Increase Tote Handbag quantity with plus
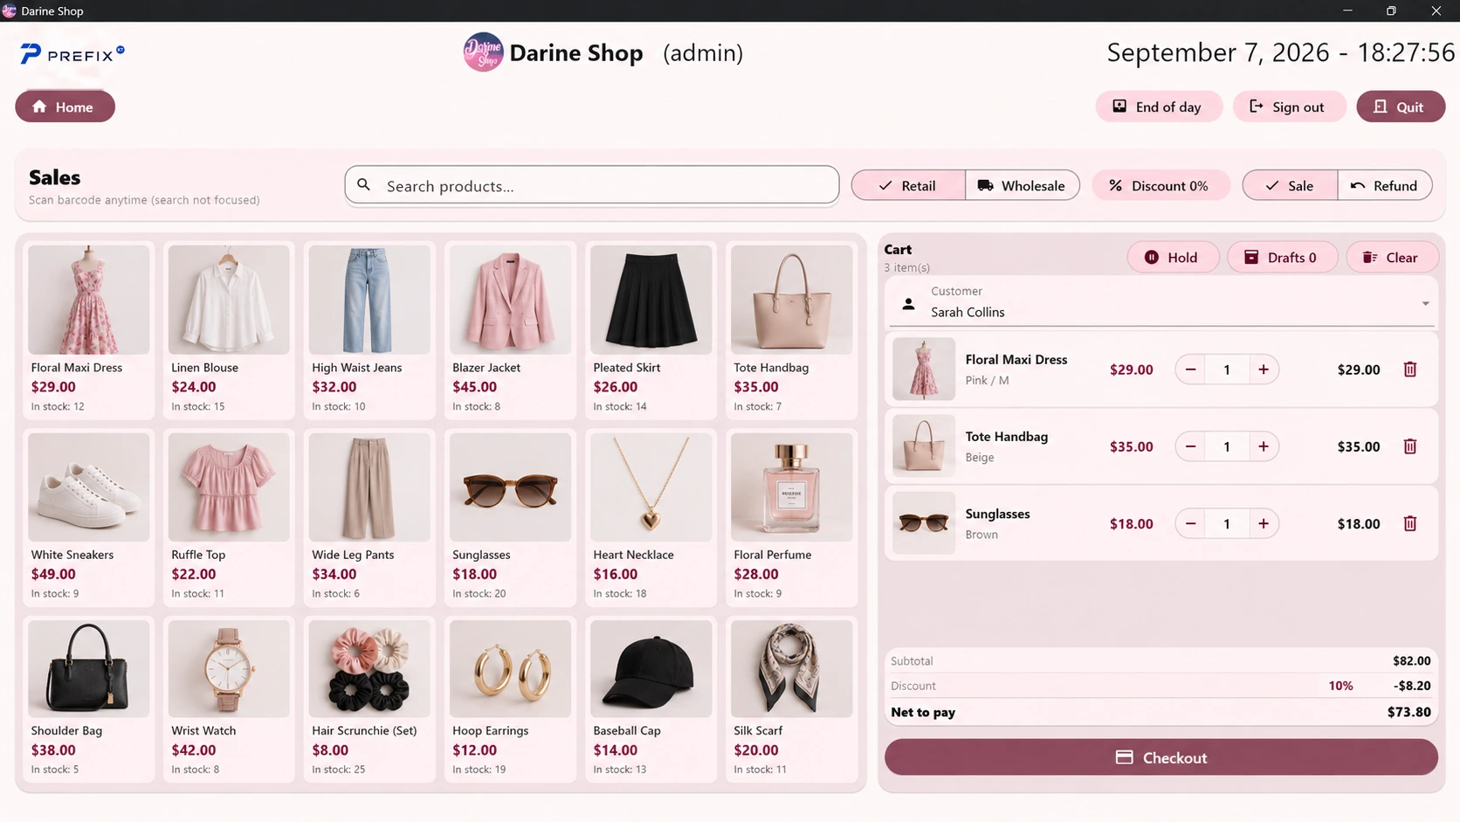The width and height of the screenshot is (1460, 822). coord(1263,446)
